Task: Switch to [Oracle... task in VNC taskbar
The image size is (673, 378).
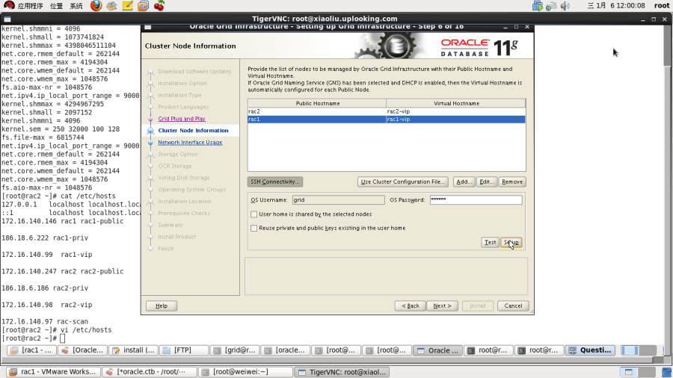Action: tap(83, 350)
